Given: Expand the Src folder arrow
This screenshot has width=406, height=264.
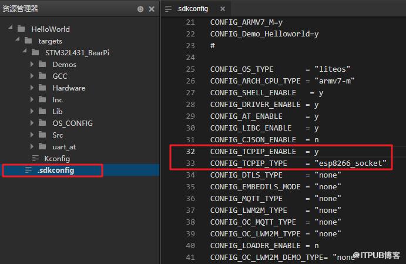Looking at the screenshot, I should pyautogui.click(x=32, y=135).
